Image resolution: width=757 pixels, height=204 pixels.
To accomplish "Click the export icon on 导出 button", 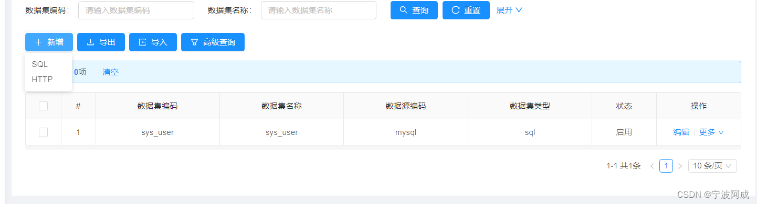I will [x=90, y=42].
